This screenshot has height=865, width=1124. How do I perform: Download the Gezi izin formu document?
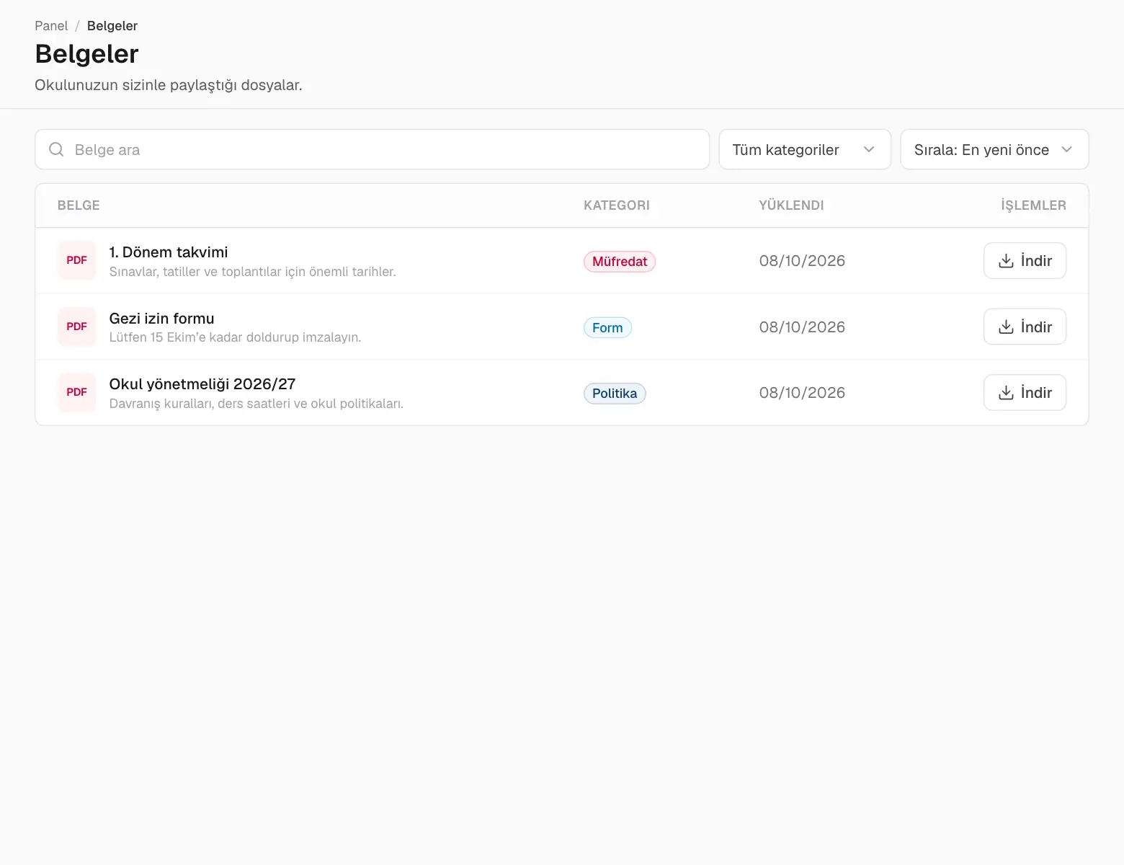[1025, 327]
